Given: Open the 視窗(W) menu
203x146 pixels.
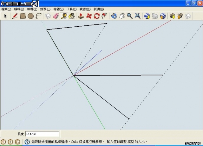Looking at the screenshot, I should click(85, 9).
